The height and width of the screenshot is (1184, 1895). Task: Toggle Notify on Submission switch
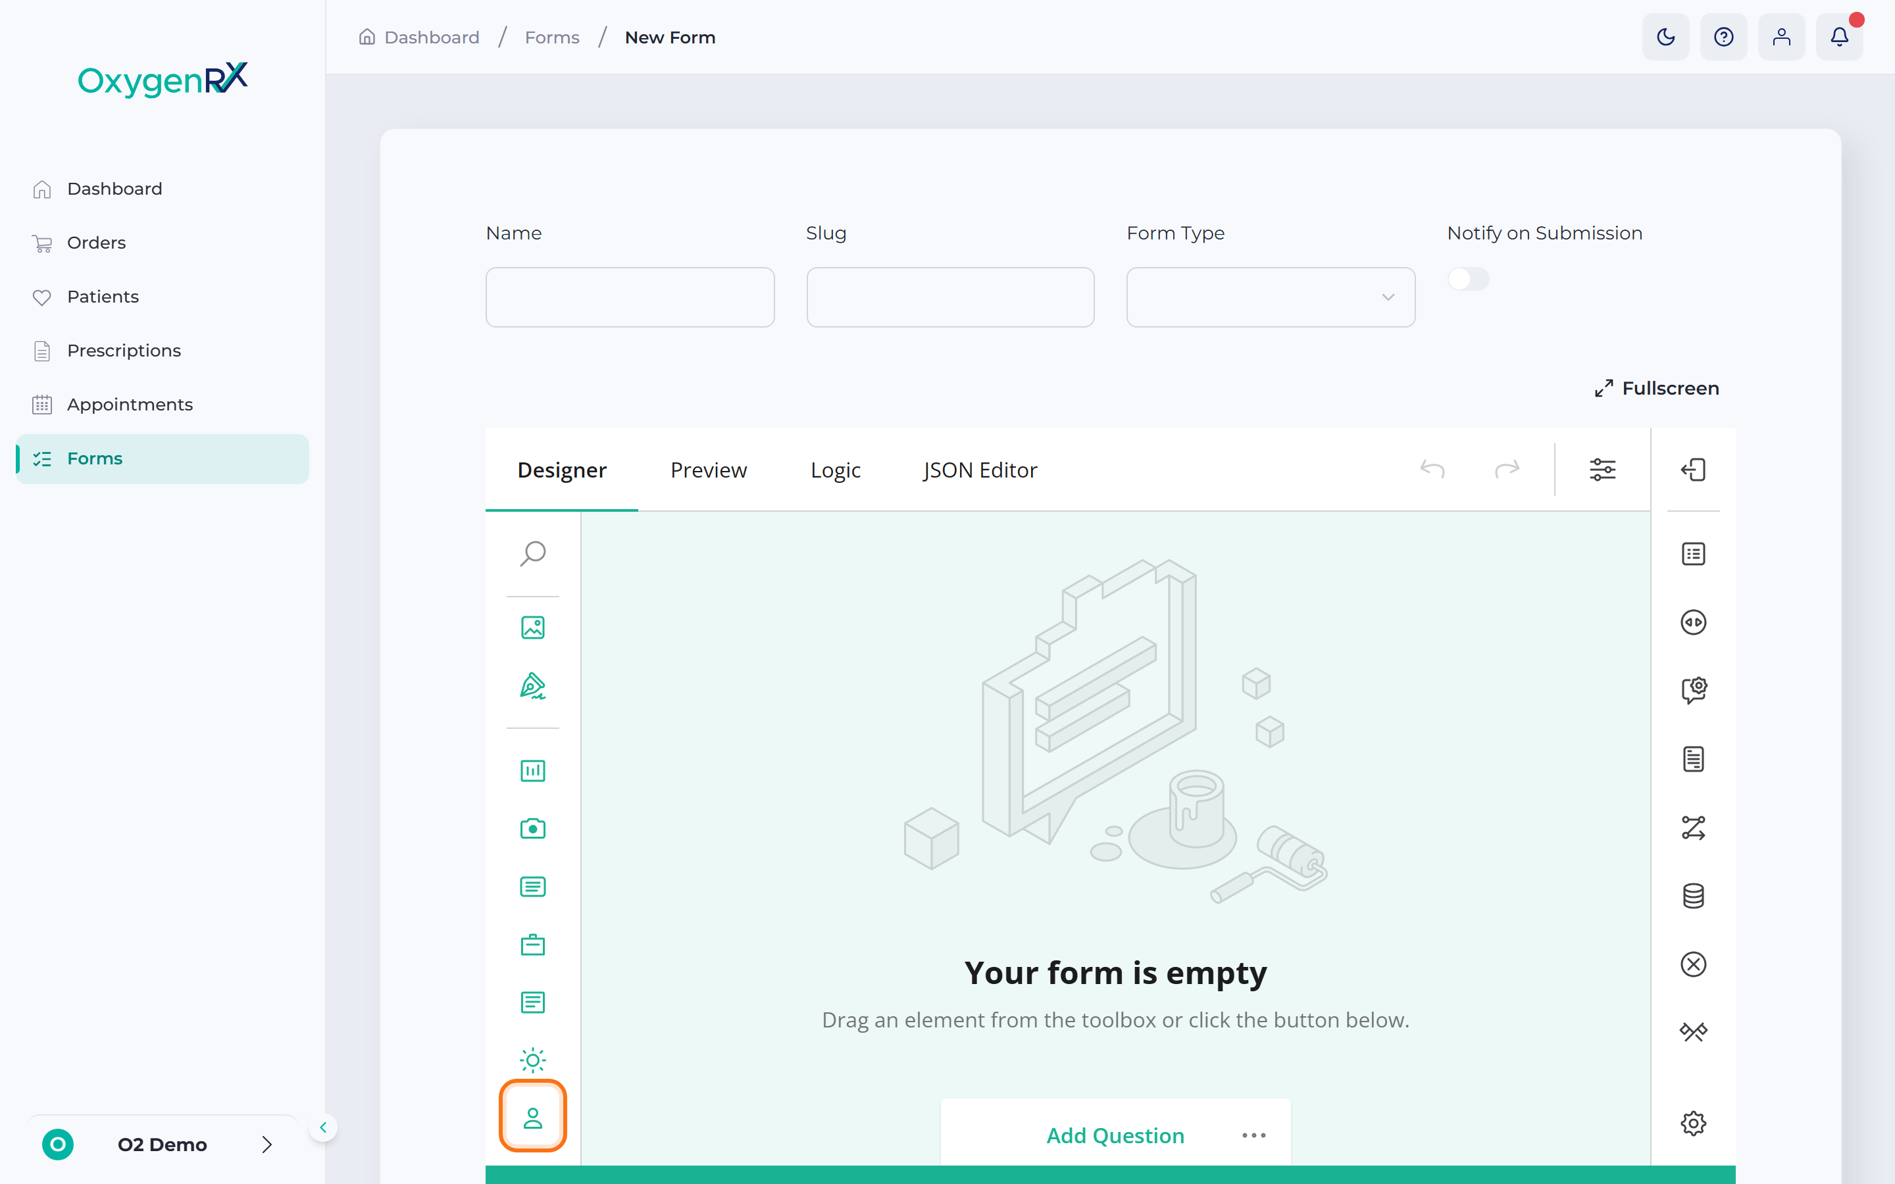[1467, 279]
